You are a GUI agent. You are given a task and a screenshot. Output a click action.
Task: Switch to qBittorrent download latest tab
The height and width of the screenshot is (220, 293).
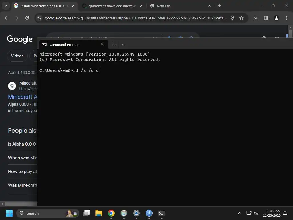coord(112,6)
